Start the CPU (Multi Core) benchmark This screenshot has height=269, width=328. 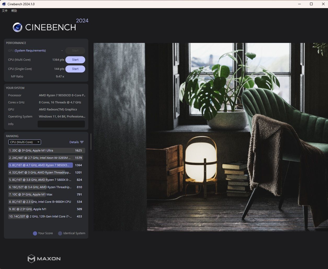tap(75, 60)
